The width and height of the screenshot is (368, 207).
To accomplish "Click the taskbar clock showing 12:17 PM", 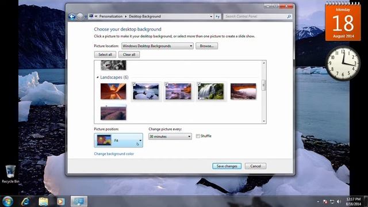I will [x=353, y=201].
